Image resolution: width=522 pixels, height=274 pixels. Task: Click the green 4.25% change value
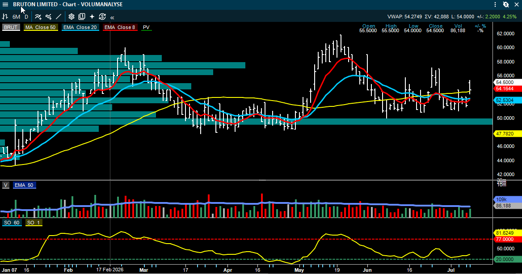(x=509, y=17)
